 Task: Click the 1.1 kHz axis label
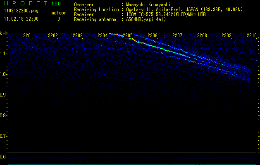[x=3, y=54]
